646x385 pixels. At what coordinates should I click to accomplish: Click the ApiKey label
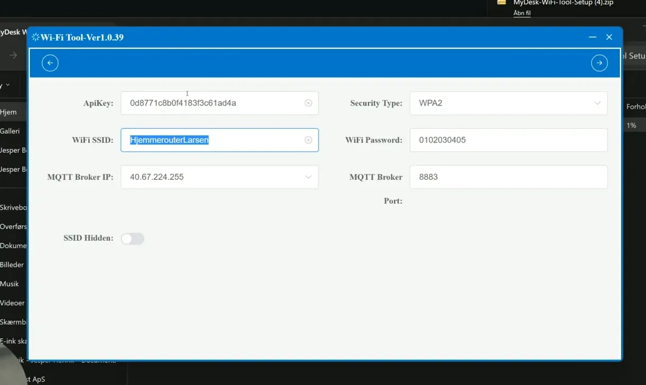coord(98,103)
